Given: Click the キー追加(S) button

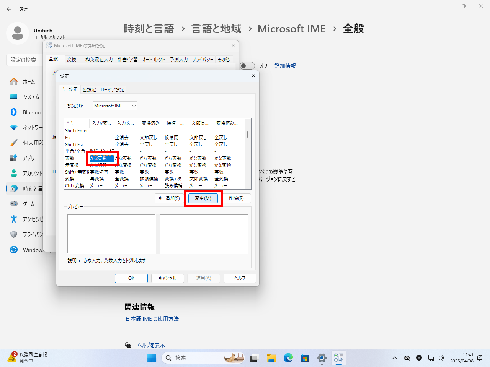Looking at the screenshot, I should (x=169, y=198).
